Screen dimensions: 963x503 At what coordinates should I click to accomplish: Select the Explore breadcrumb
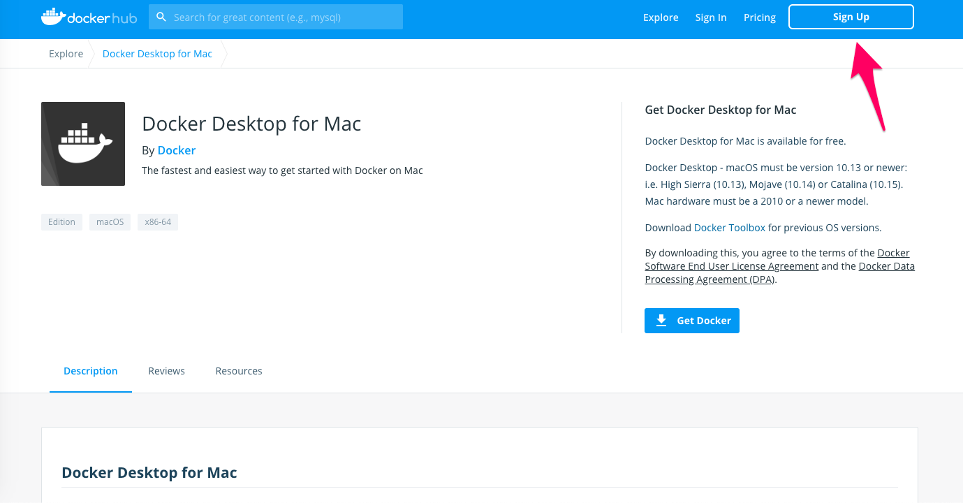[66, 54]
